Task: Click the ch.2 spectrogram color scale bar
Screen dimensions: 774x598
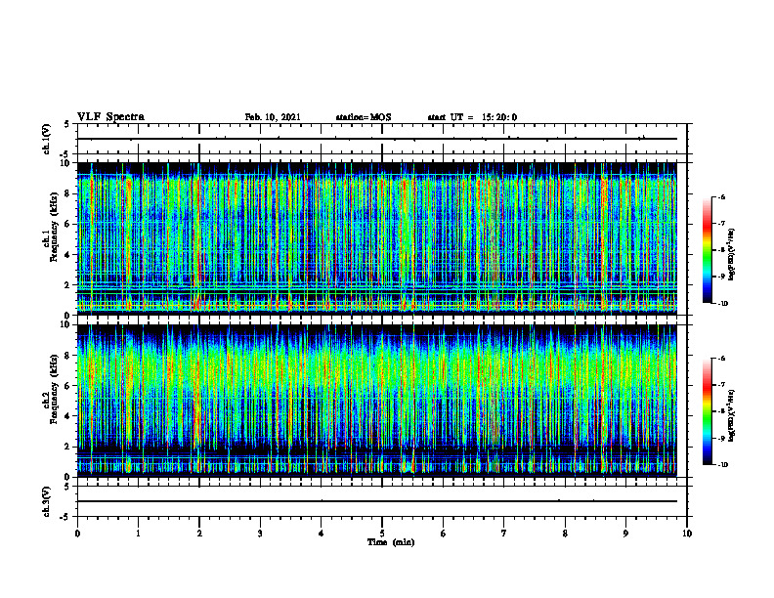Action: click(708, 411)
